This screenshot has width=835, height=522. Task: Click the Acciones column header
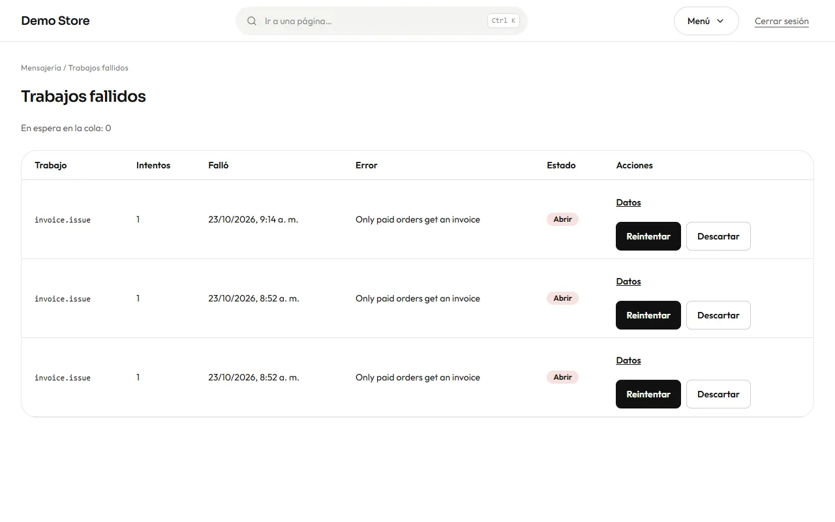tap(634, 165)
